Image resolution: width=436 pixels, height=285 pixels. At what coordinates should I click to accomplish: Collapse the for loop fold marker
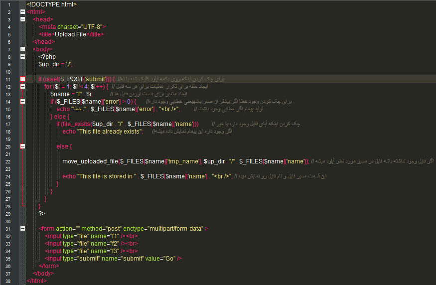tap(22, 87)
